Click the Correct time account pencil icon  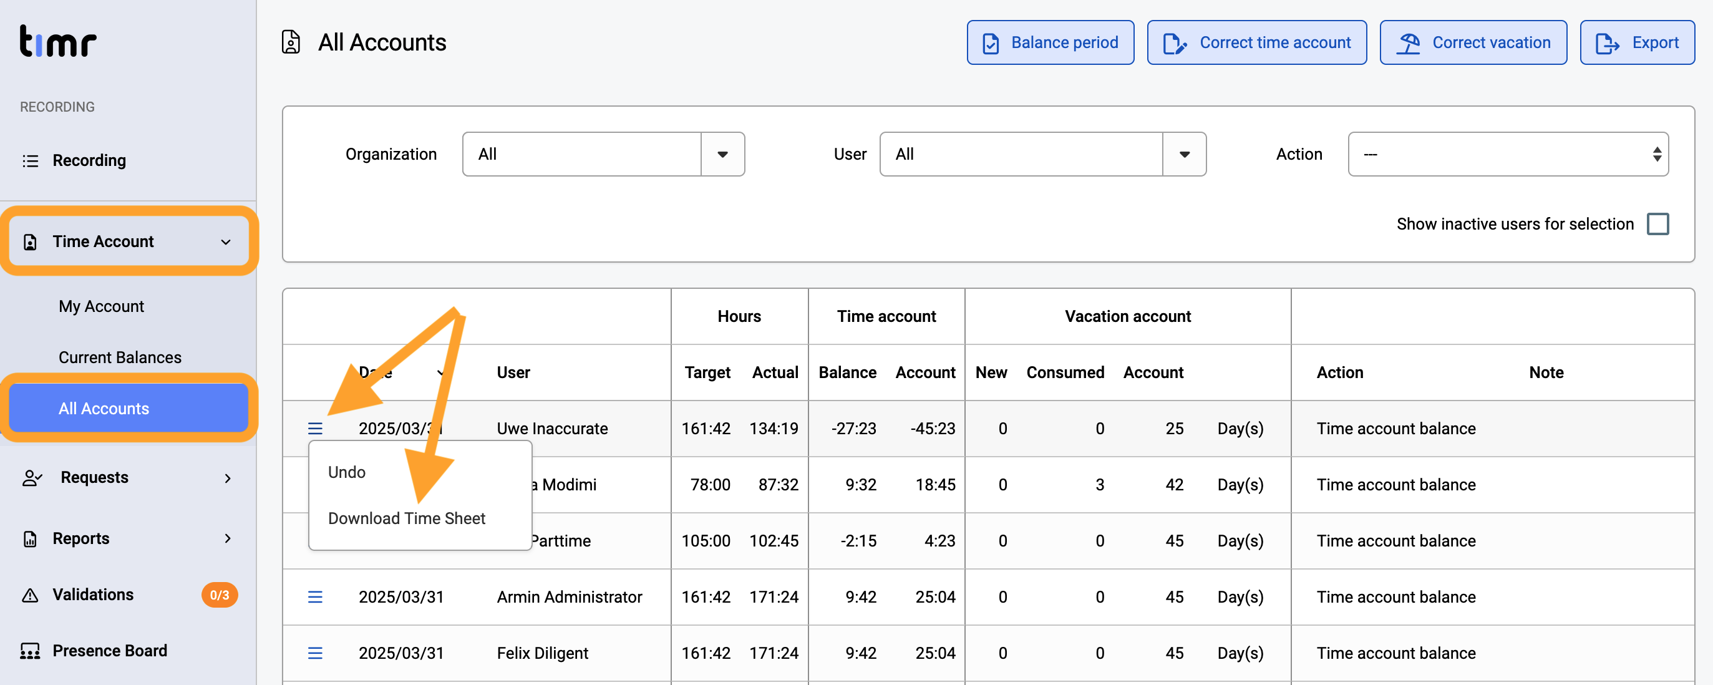click(1175, 43)
